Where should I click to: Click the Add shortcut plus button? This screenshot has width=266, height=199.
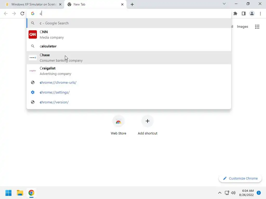[x=148, y=121]
